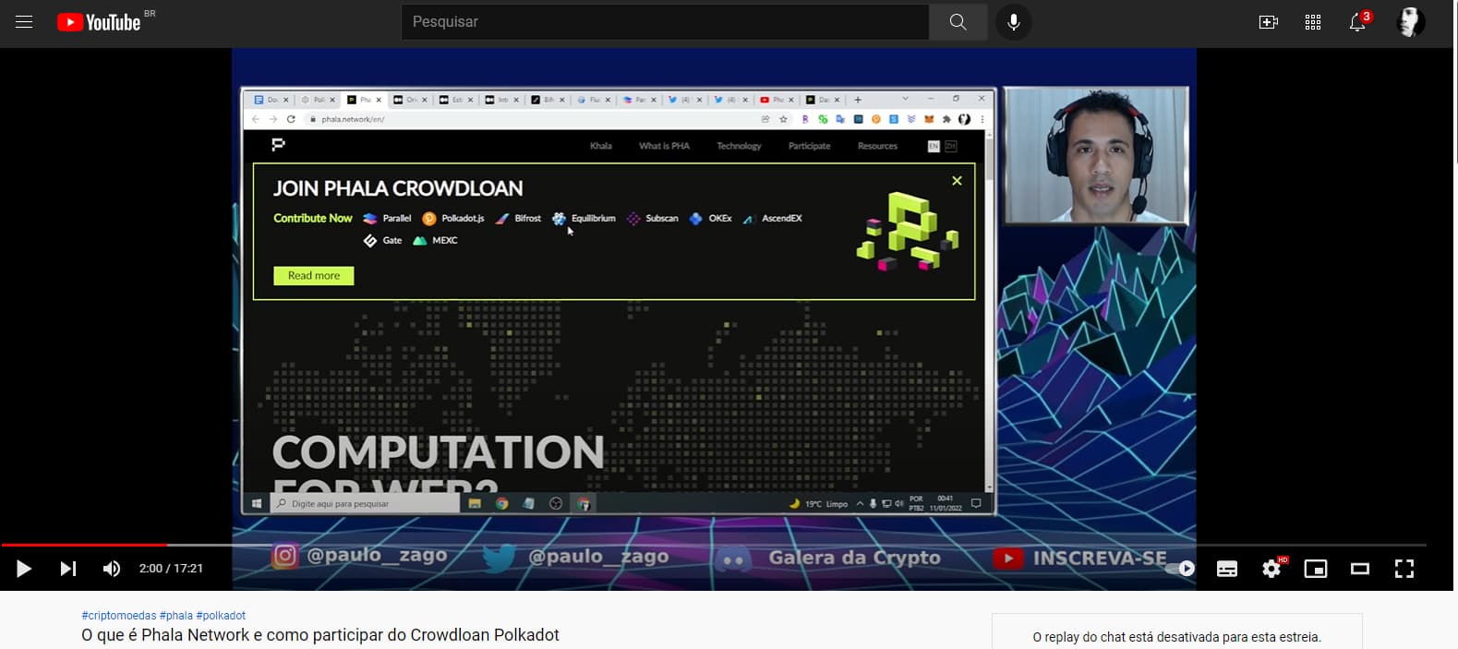
Task: Click the taskbar search box in the video
Action: click(x=366, y=504)
